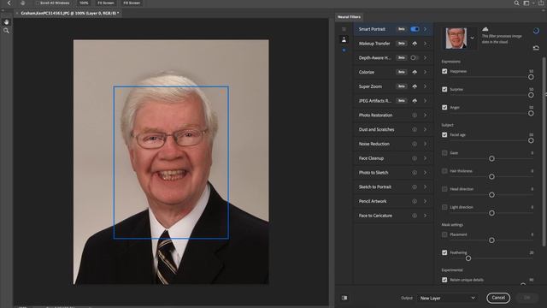Check the Light direction checkbox
The height and width of the screenshot is (308, 547).
pos(444,207)
